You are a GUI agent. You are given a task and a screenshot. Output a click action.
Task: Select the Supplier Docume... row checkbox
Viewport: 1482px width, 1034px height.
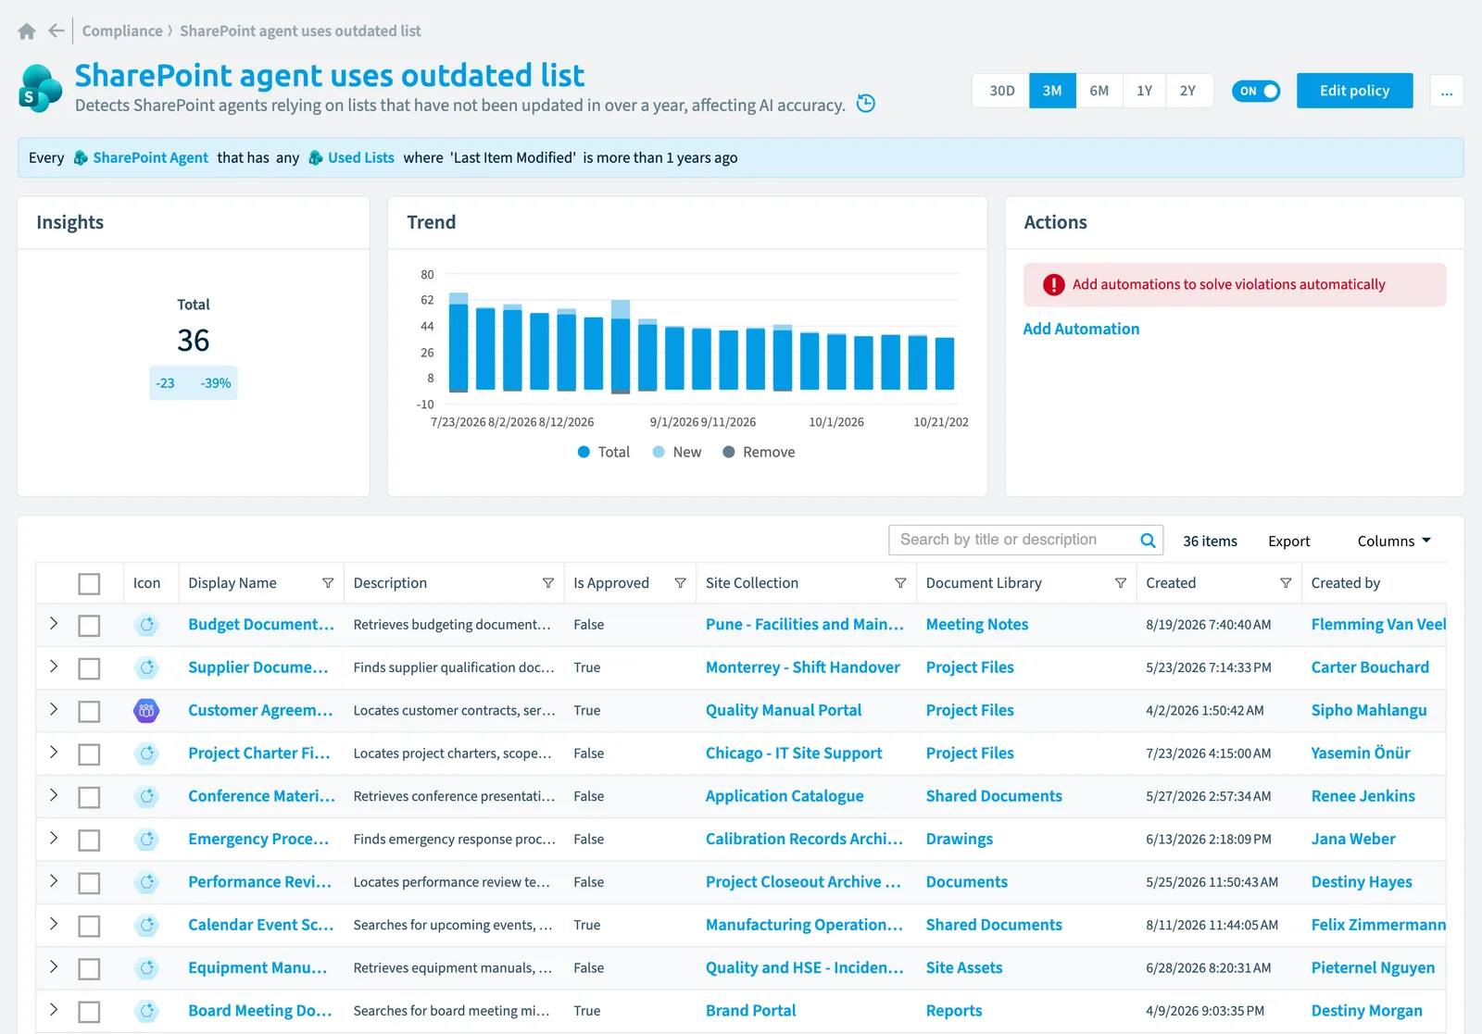pyautogui.click(x=89, y=668)
